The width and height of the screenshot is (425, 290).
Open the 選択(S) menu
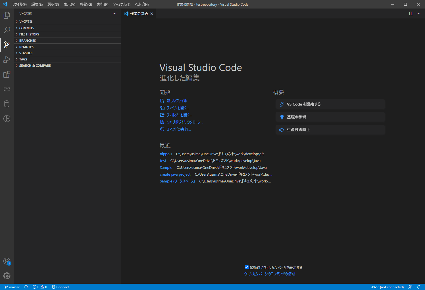click(53, 4)
